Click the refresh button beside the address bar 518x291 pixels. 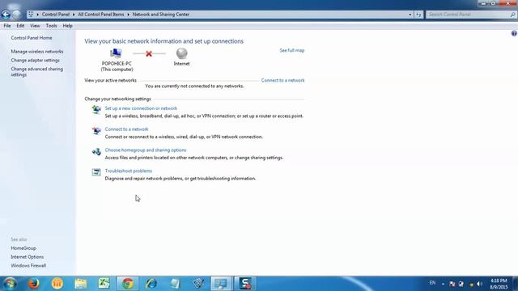pyautogui.click(x=418, y=15)
